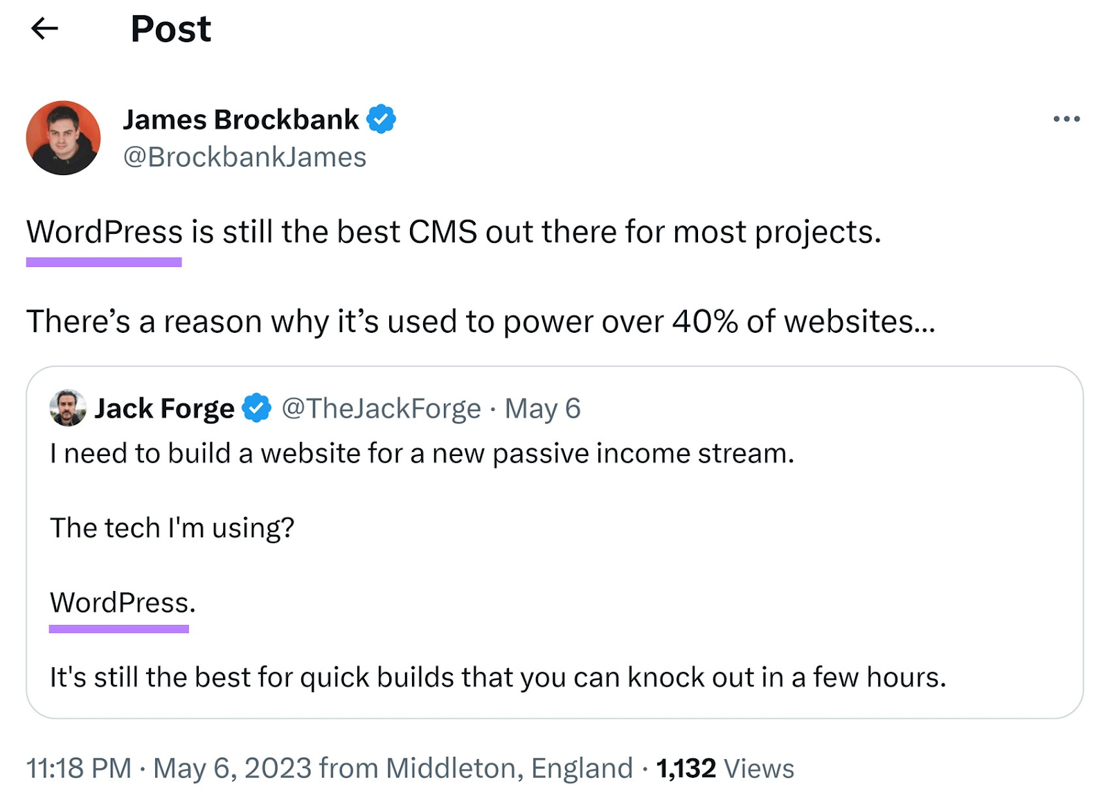The width and height of the screenshot is (1108, 802).
Task: Click the back arrow to exit the post
Action: [x=45, y=30]
